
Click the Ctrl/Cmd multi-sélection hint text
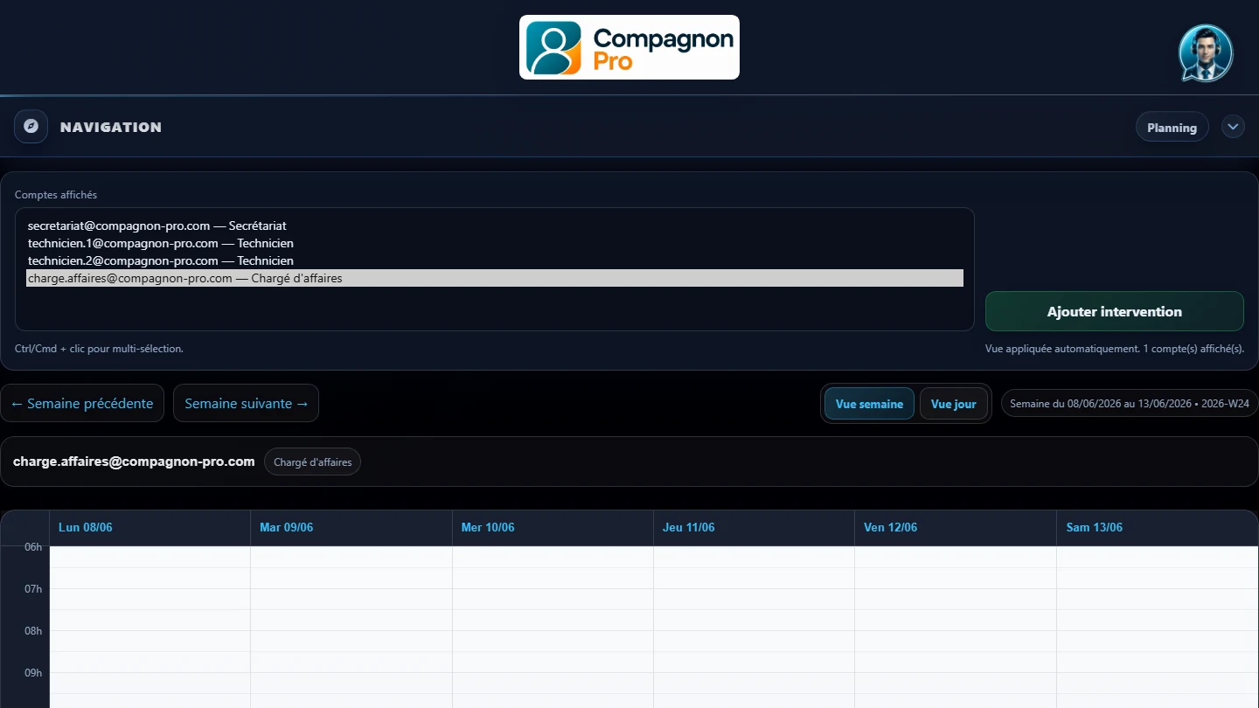tap(99, 349)
